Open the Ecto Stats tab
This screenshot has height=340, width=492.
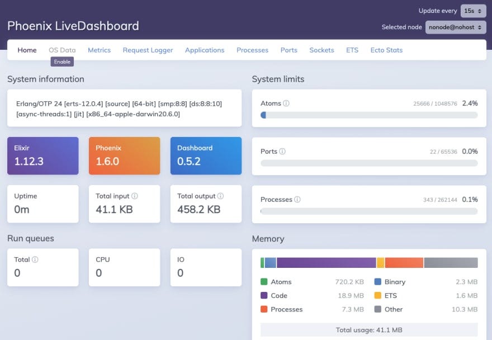[x=386, y=50]
